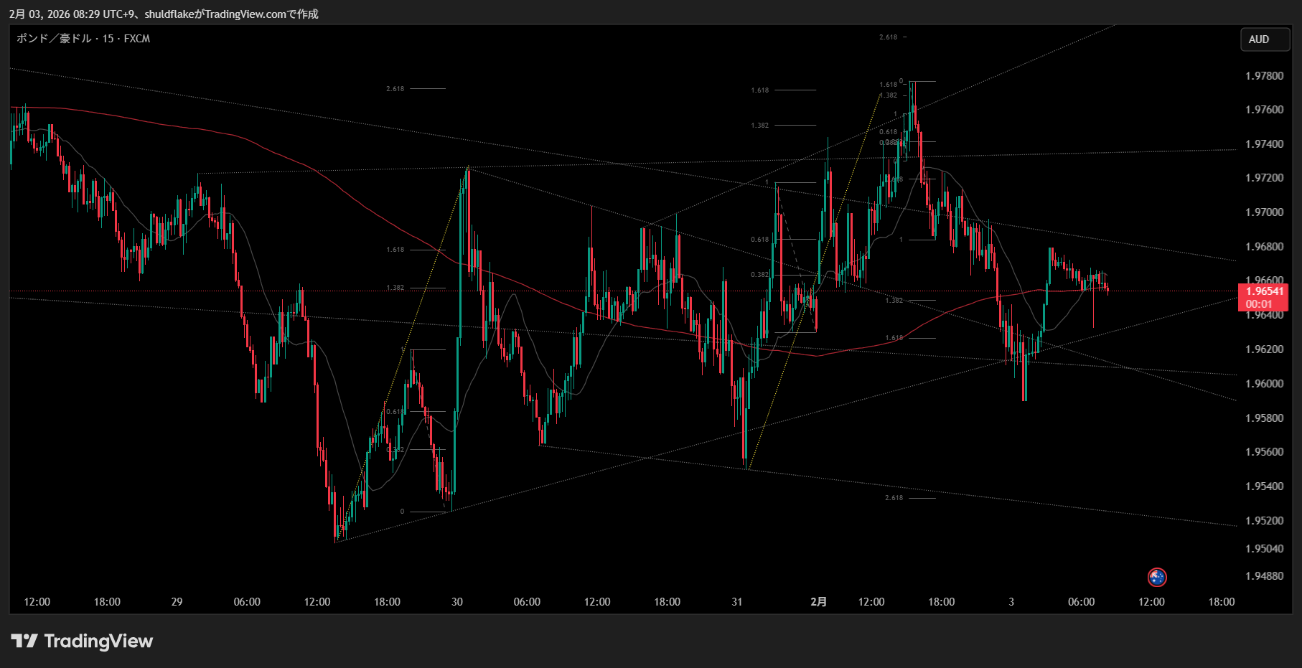1302x668 pixels.
Task: Click the leftmost 2.618 Fibonacci level label
Action: pyautogui.click(x=395, y=89)
